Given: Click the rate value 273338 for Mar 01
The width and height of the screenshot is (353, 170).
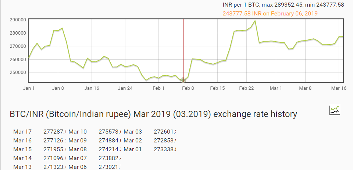Looking at the screenshot, I should [165, 149].
